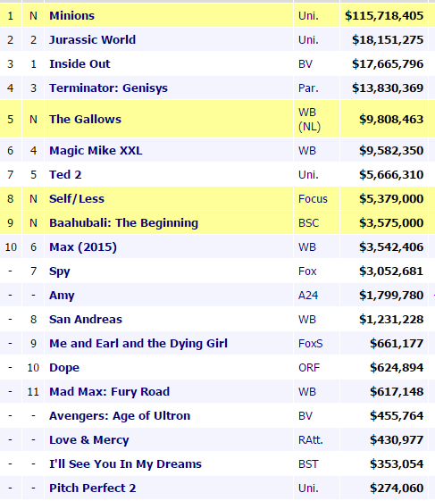Open Inside Out movie page
The width and height of the screenshot is (435, 501).
click(x=79, y=64)
